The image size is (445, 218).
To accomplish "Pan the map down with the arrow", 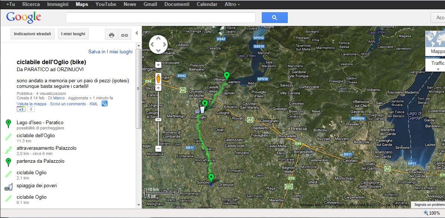I will tap(158, 51).
